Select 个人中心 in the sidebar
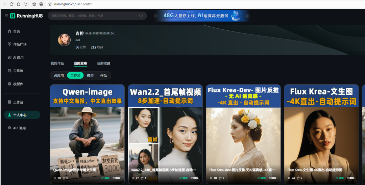365x185 pixels. tap(22, 115)
